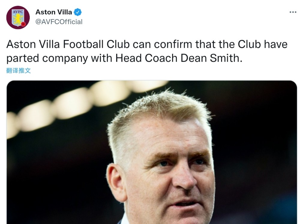Click the phrase "parted company" in the tweet
The height and width of the screenshot is (224, 300).
[x=47, y=58]
